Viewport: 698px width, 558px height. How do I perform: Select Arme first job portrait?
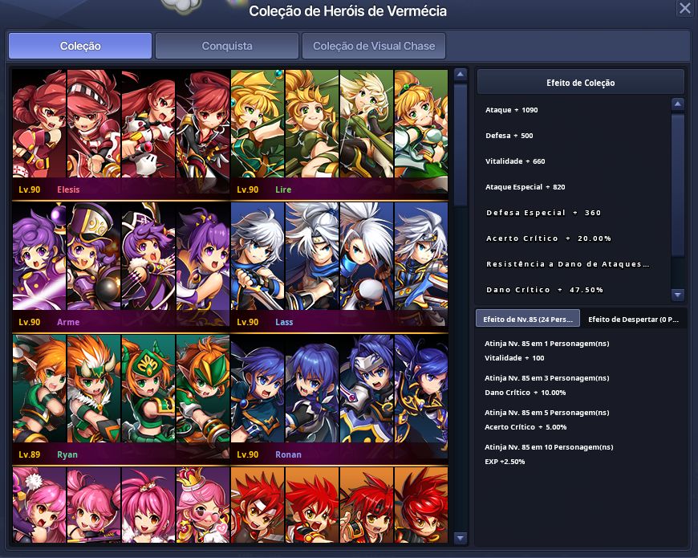click(39, 256)
